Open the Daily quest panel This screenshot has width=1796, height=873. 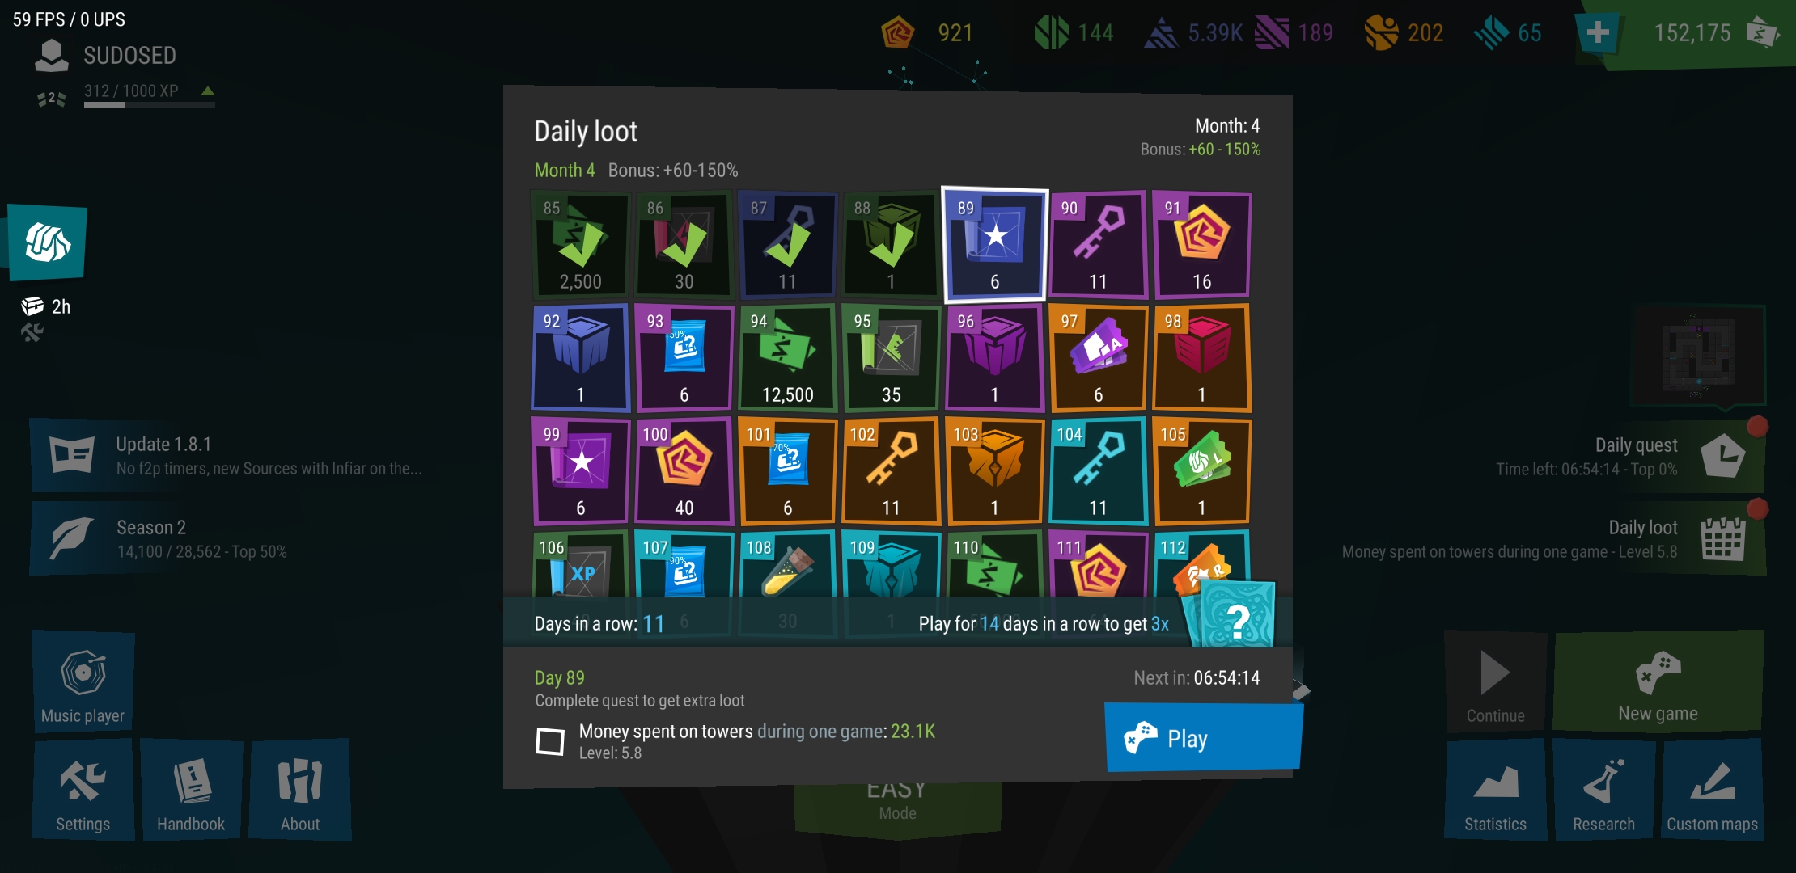pos(1626,456)
